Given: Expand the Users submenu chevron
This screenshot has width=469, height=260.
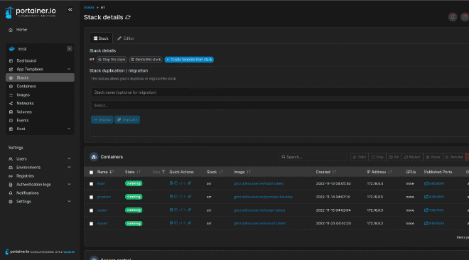Looking at the screenshot, I should click(69, 158).
